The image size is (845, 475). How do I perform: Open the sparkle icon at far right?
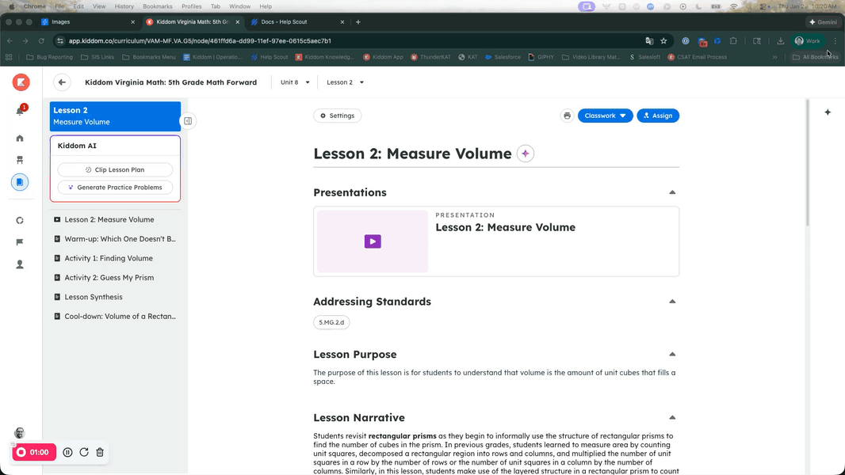[828, 112]
